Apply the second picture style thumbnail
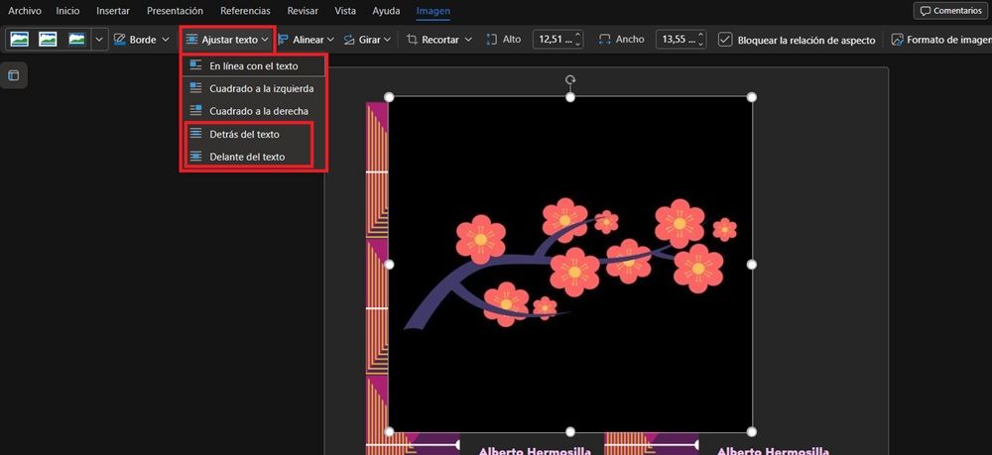992x455 pixels. tap(48, 40)
